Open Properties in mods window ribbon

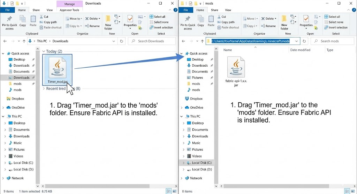pos(306,22)
